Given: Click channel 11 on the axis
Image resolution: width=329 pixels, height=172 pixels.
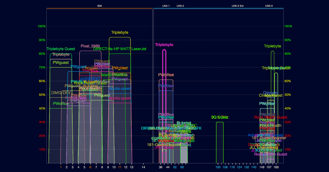Looking at the screenshot, I should 120,167.
